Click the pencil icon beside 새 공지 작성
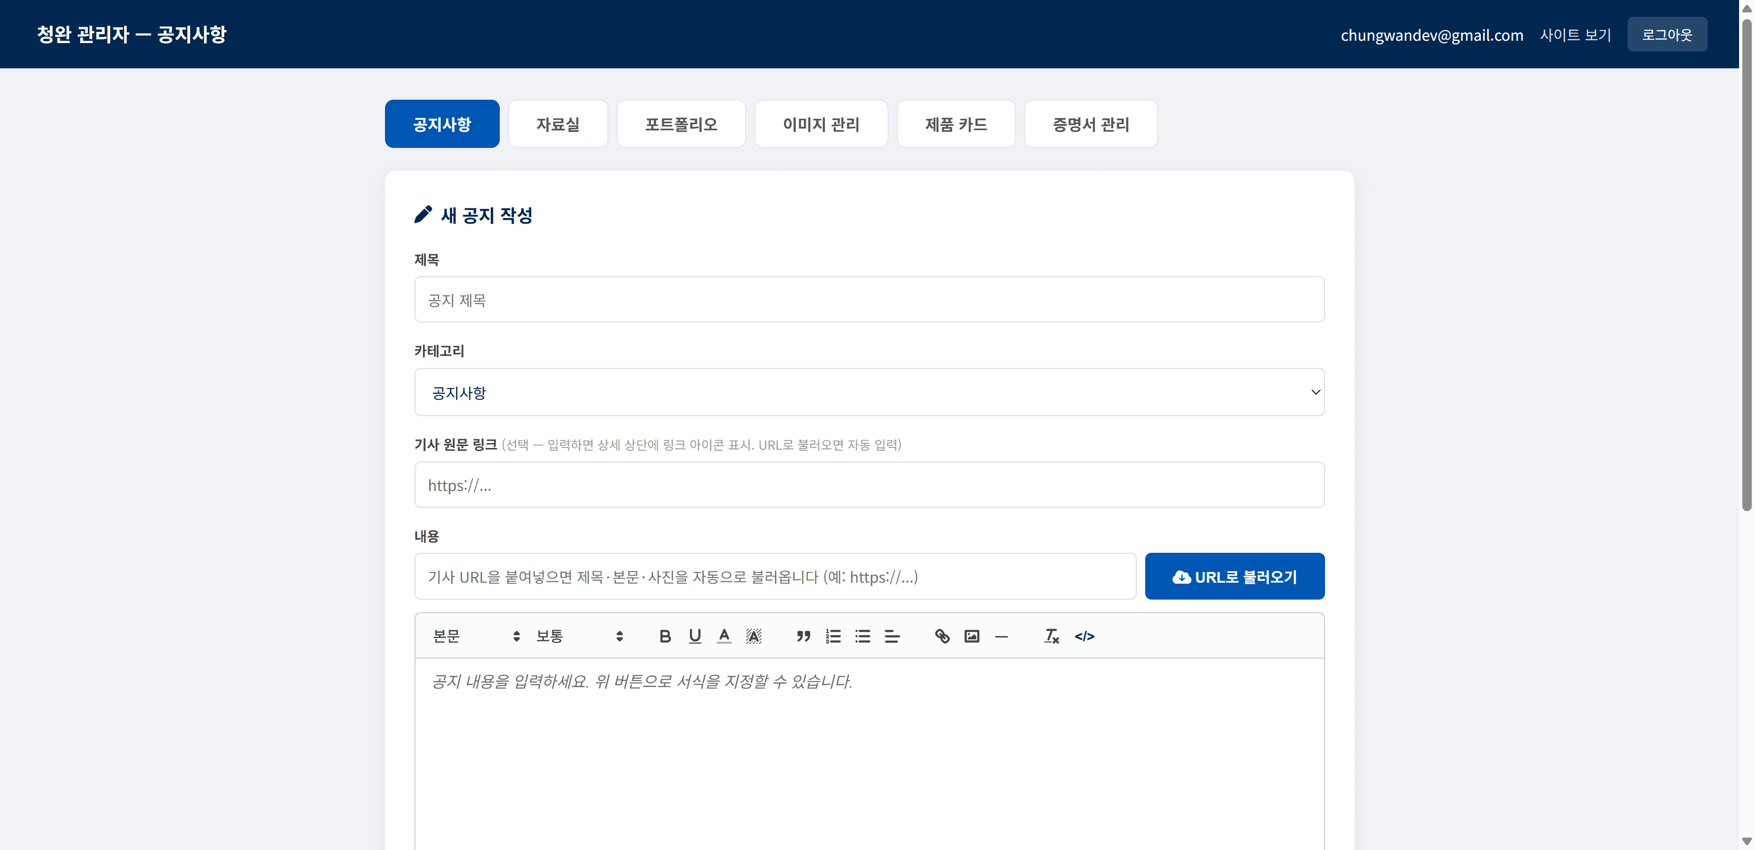Image resolution: width=1755 pixels, height=850 pixels. coord(423,214)
